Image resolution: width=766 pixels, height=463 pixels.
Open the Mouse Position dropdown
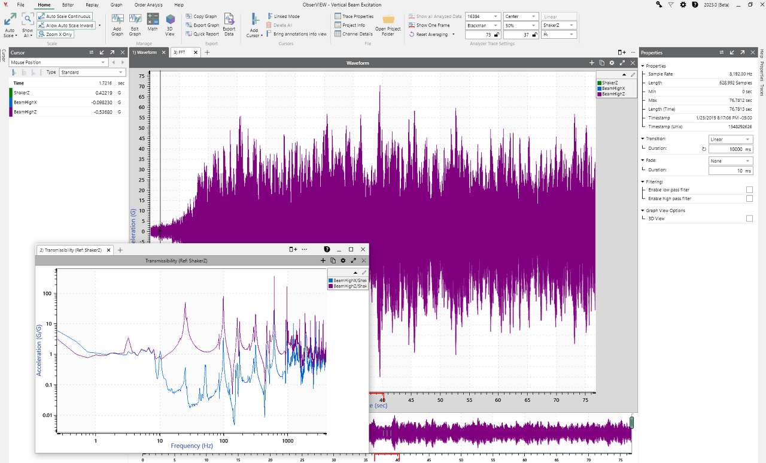(x=58, y=62)
